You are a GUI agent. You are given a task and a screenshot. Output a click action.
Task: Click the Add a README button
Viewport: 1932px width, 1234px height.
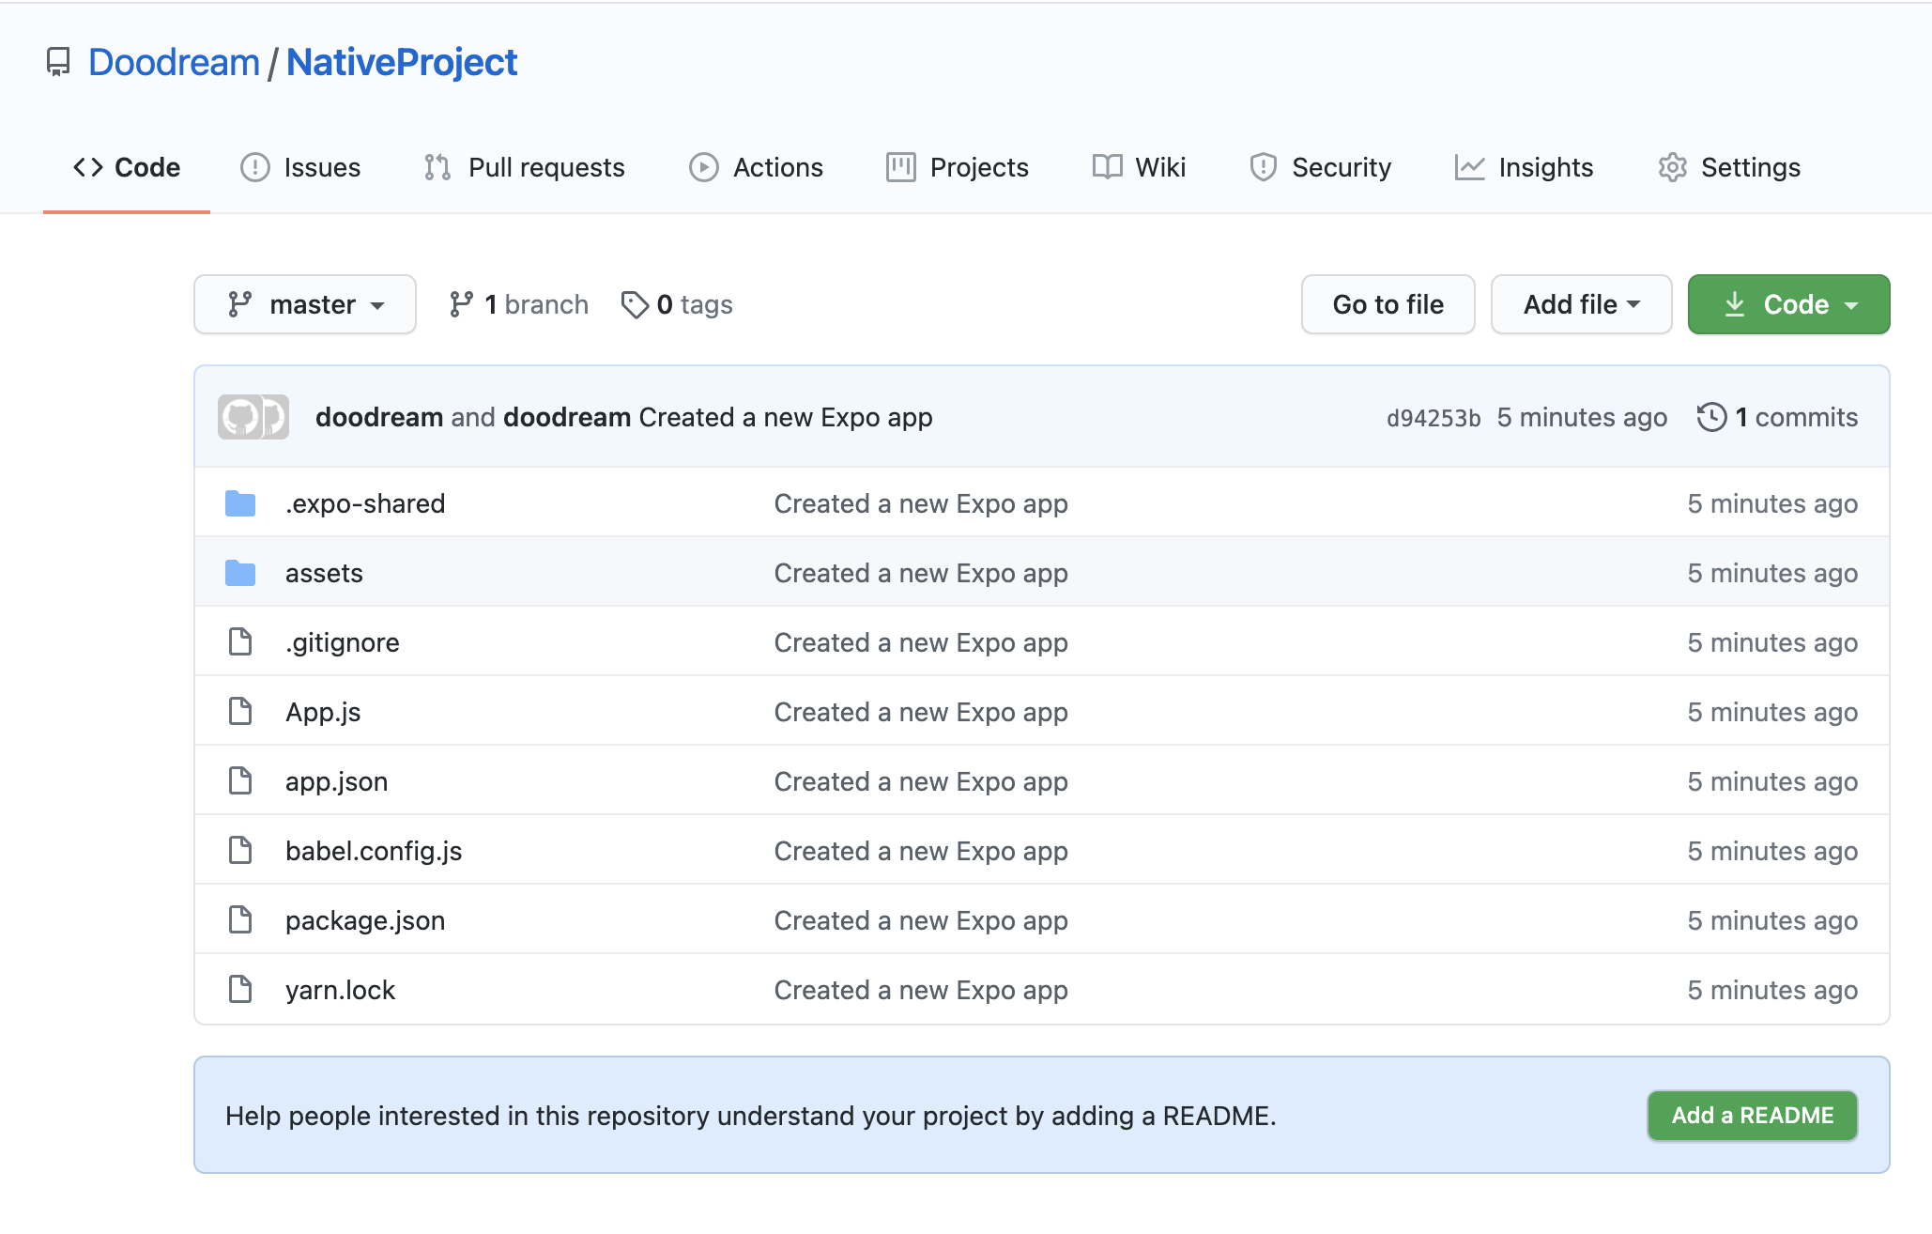1752,1116
